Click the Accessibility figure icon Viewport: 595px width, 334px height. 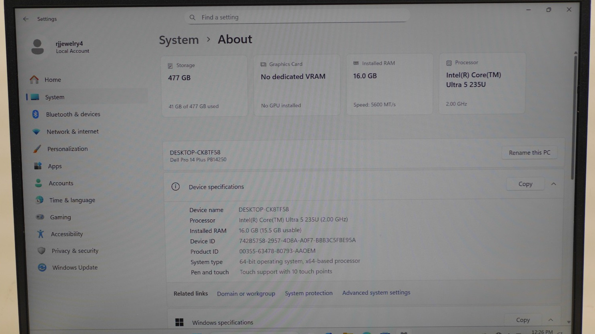click(40, 234)
